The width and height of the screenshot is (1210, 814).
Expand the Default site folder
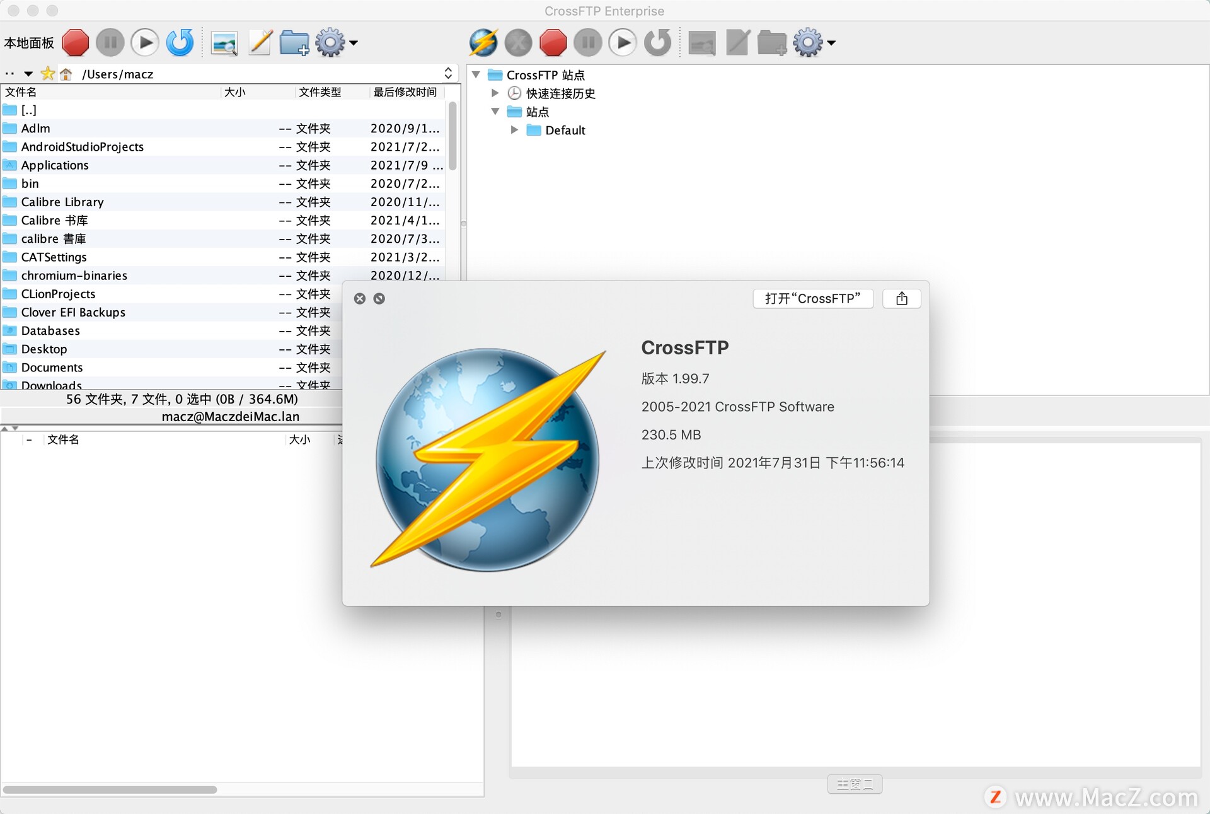click(514, 130)
